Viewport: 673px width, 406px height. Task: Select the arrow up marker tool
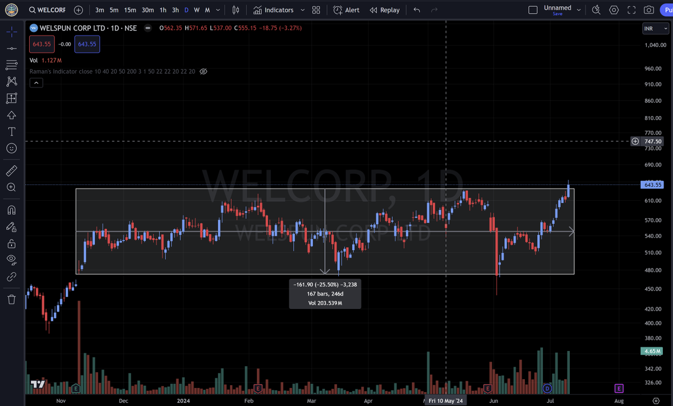point(11,115)
